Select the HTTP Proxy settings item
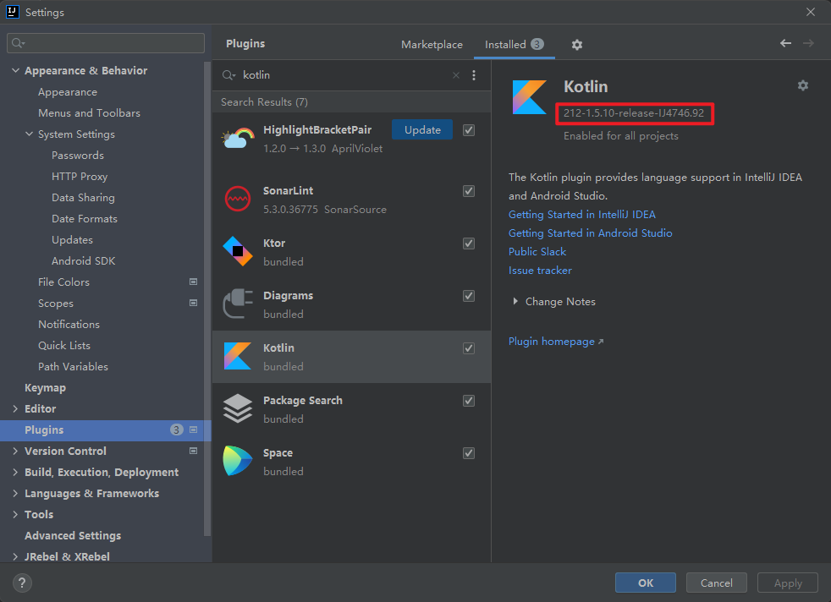 click(80, 177)
